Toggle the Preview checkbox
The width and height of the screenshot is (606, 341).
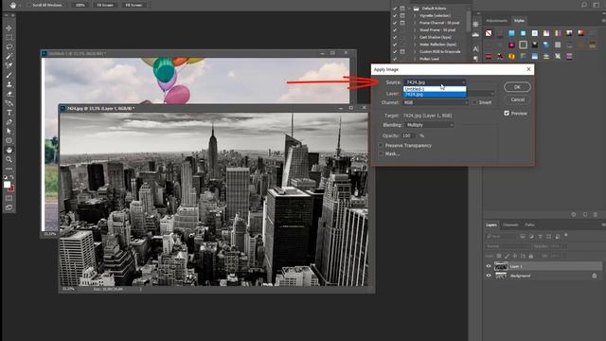[x=507, y=114]
